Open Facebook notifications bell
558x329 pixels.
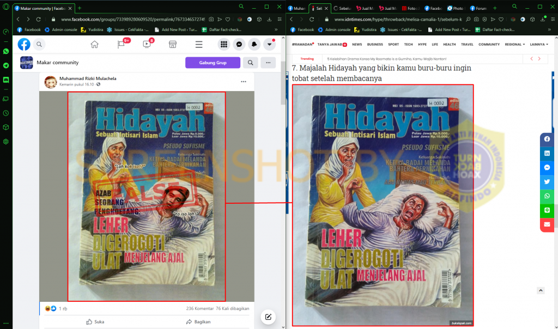click(x=254, y=45)
